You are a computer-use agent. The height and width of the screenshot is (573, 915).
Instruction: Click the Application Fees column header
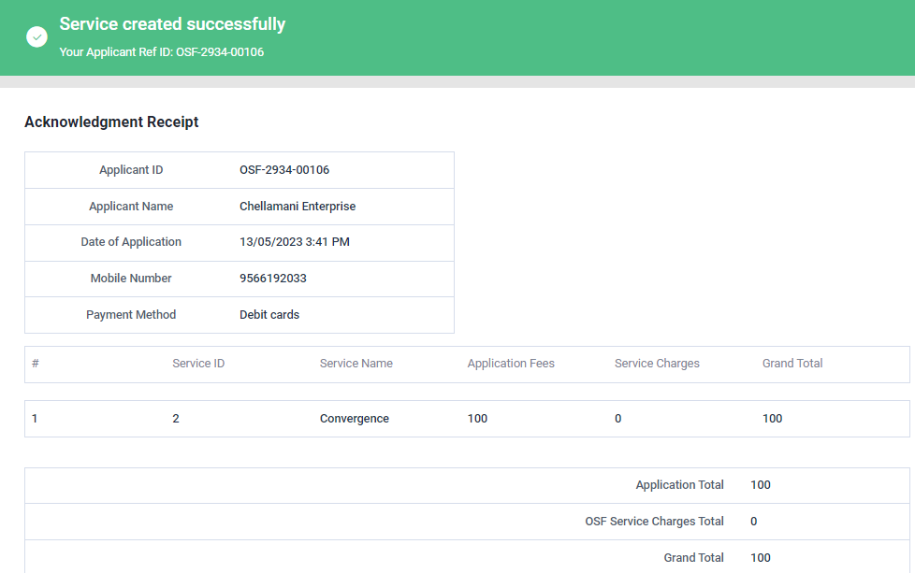pyautogui.click(x=511, y=364)
